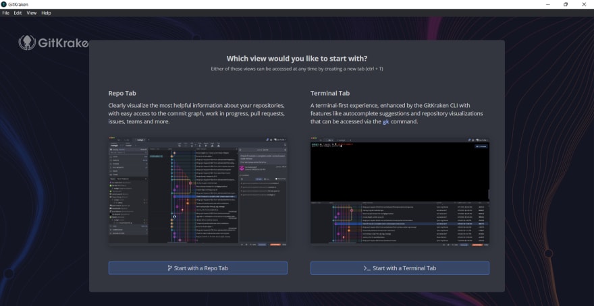Minimize the GitKraken window
The height and width of the screenshot is (306, 594).
click(548, 4)
